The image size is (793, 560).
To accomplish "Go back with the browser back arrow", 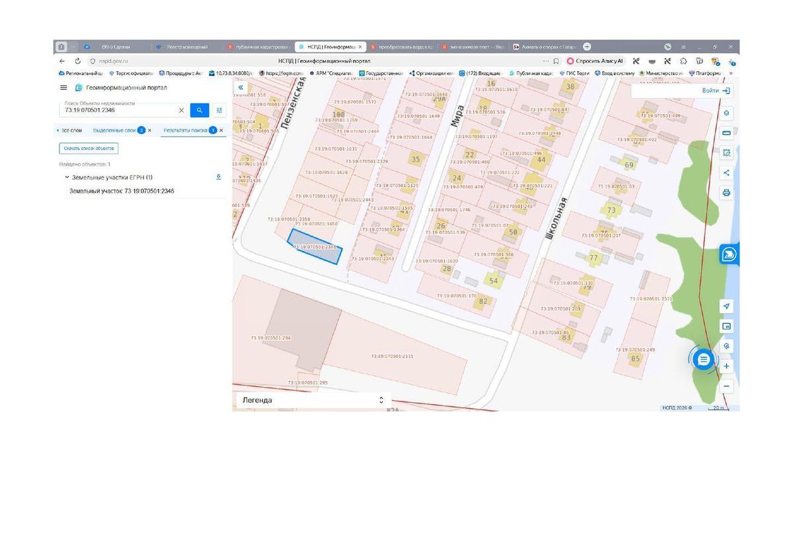I will click(62, 61).
